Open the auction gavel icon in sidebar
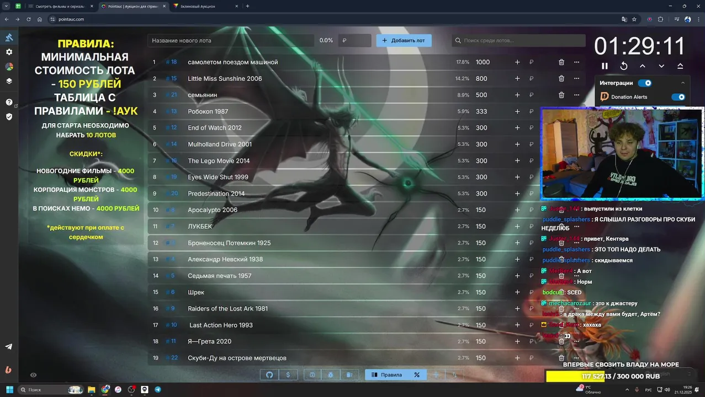The width and height of the screenshot is (705, 397). pyautogui.click(x=9, y=37)
